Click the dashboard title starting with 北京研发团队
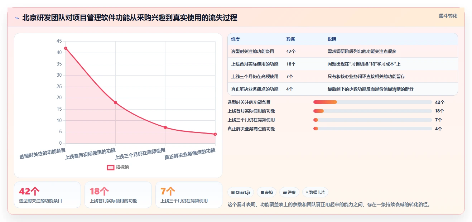The image size is (472, 222). [x=130, y=18]
